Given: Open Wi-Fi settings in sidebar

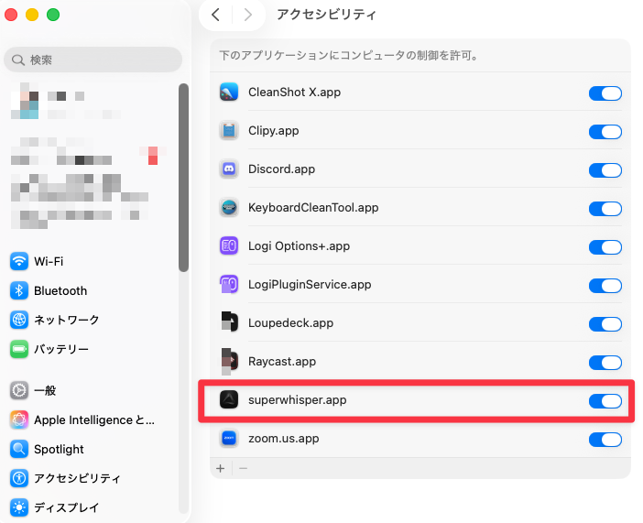Looking at the screenshot, I should [49, 261].
